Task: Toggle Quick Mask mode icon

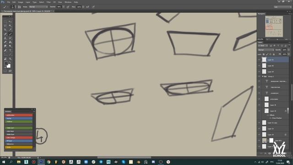Action: (5, 71)
